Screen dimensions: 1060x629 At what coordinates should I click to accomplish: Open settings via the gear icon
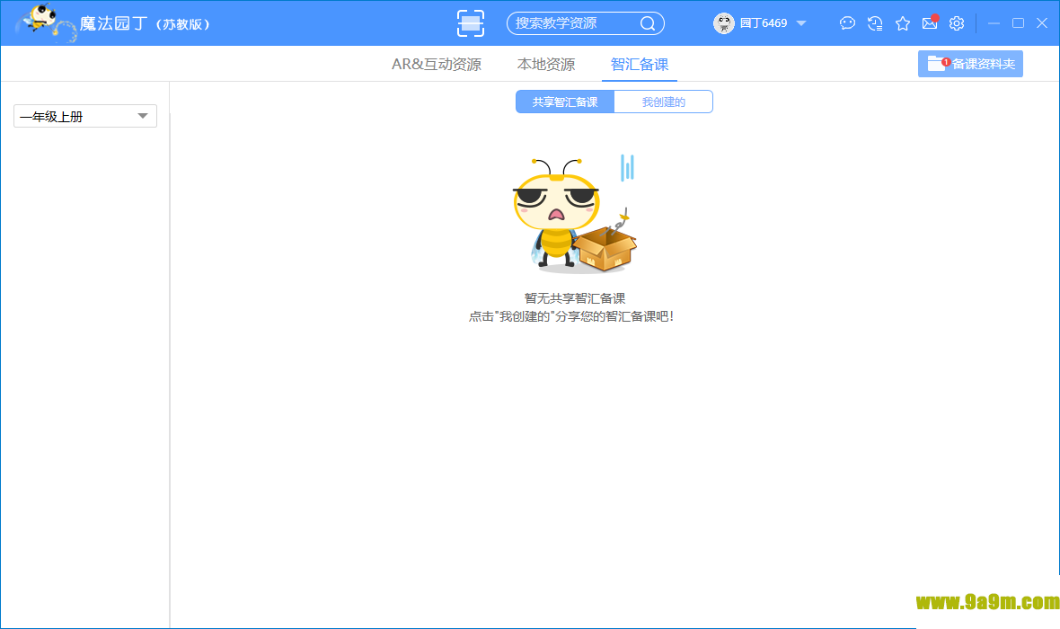957,23
